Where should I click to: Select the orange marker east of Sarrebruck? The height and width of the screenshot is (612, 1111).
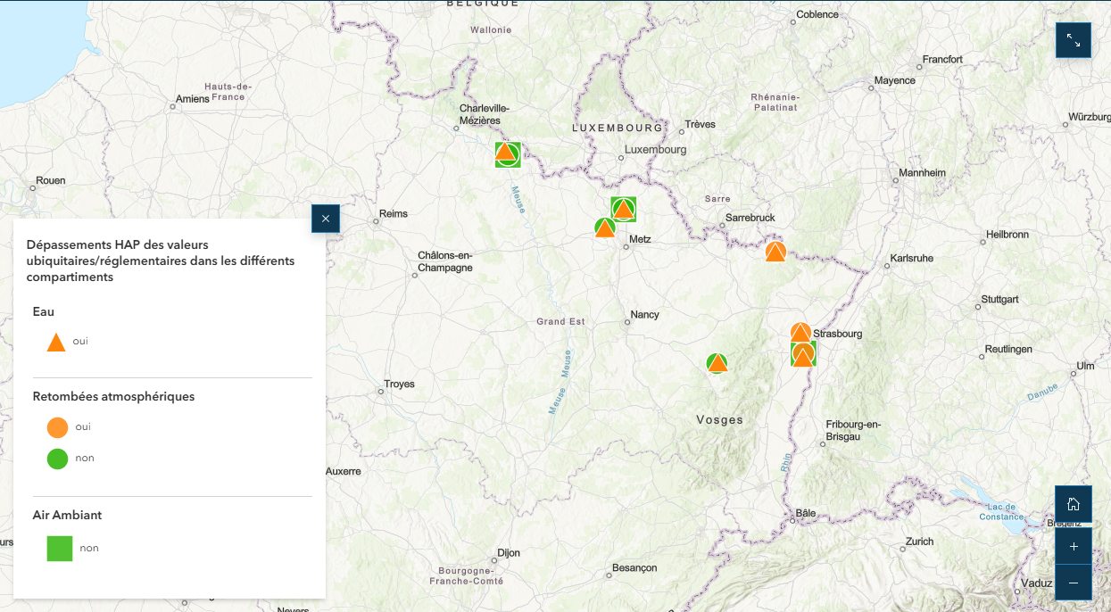coord(775,252)
